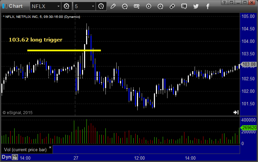This screenshot has width=258, height=162.
Task: Open the help question mark button
Action: click(224, 2)
